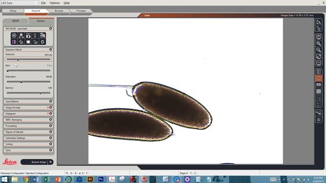This screenshot has width=326, height=183.
Task: Click the blue and red color bars icon
Action: 14,42
